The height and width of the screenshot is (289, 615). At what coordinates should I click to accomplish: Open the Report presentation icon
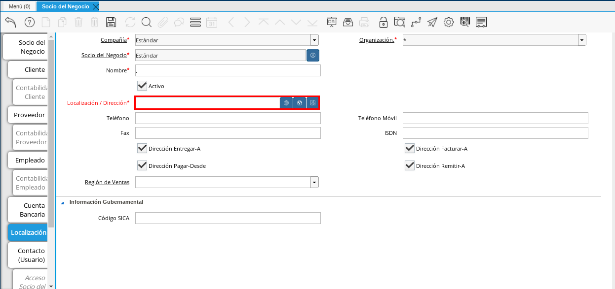pos(332,22)
